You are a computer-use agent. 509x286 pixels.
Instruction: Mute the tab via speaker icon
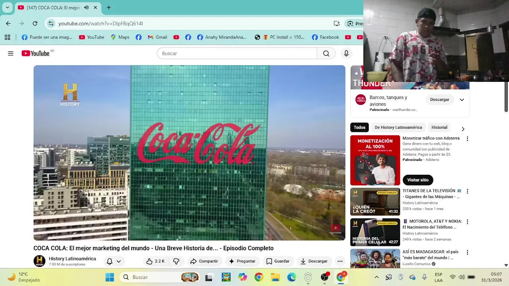click(86, 8)
